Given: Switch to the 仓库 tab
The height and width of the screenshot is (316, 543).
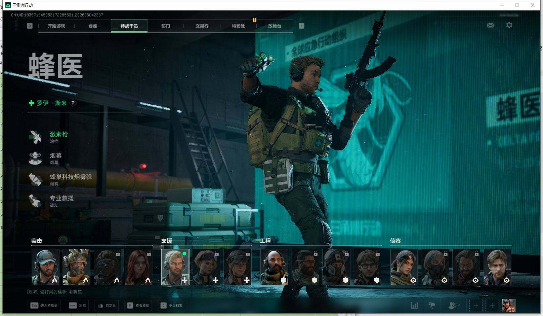Looking at the screenshot, I should click(93, 26).
